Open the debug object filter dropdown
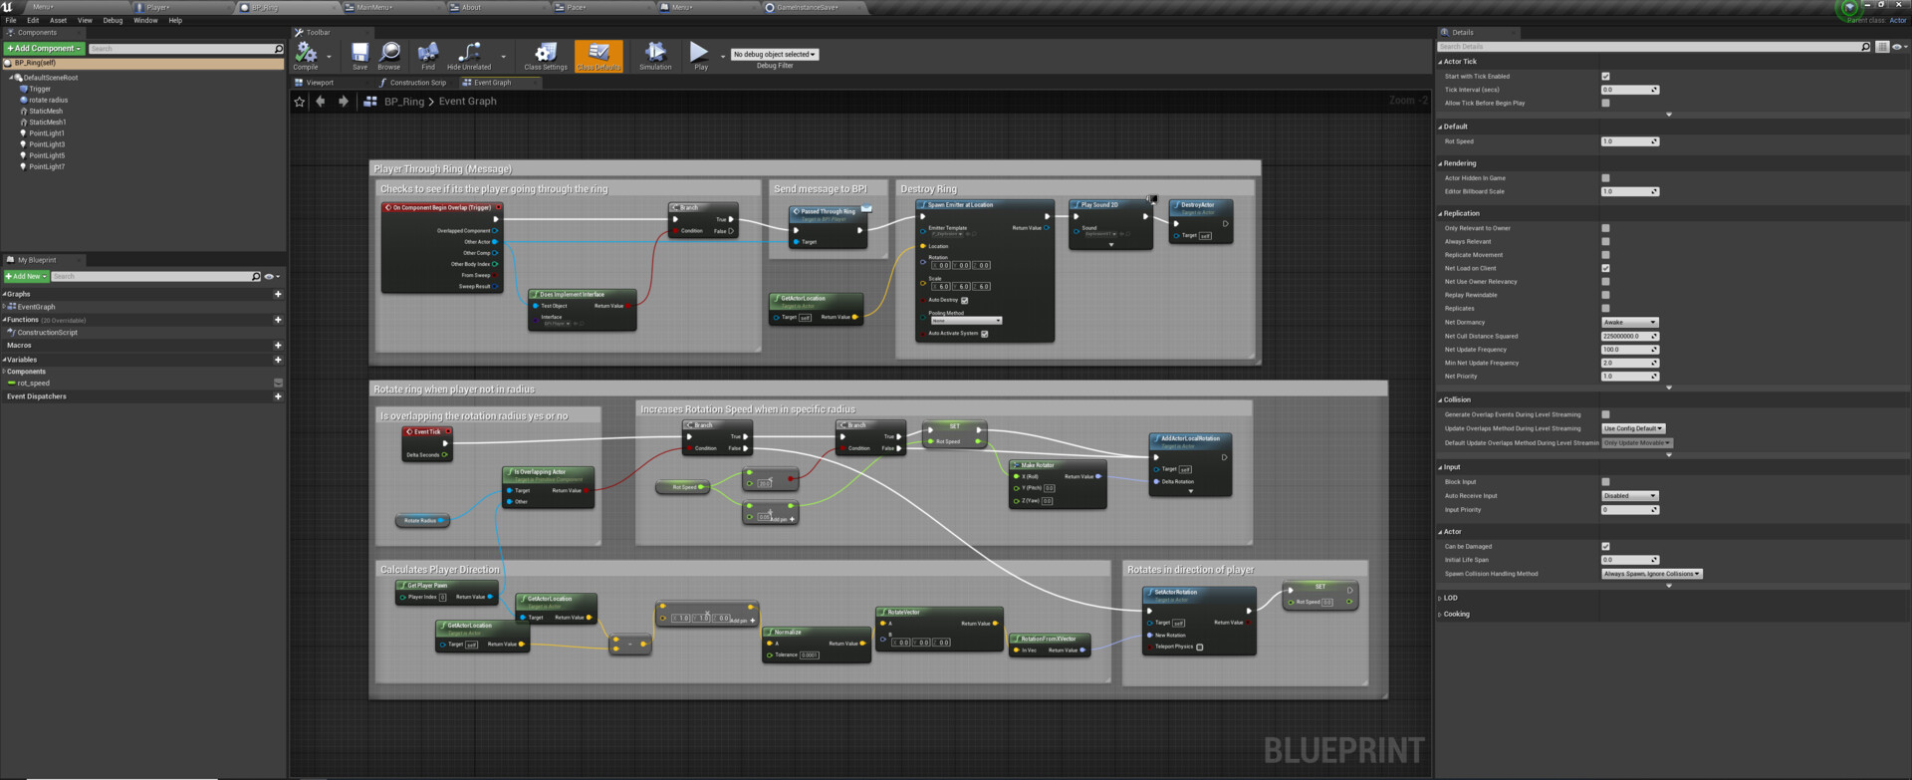Image resolution: width=1912 pixels, height=780 pixels. [x=775, y=55]
